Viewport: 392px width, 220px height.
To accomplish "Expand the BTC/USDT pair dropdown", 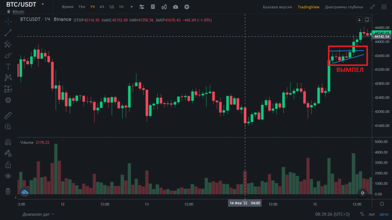I will click(x=42, y=4).
